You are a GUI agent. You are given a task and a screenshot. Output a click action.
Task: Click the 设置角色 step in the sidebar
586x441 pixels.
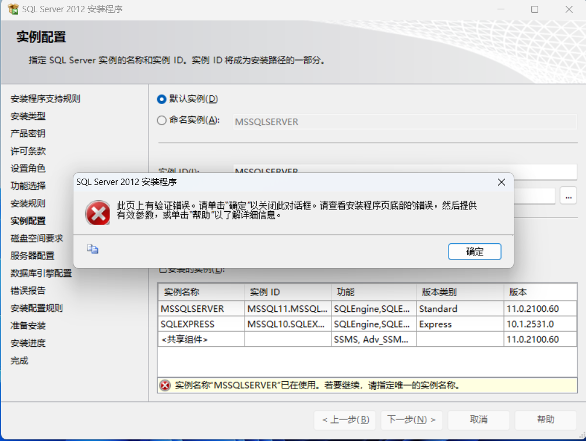tap(28, 168)
